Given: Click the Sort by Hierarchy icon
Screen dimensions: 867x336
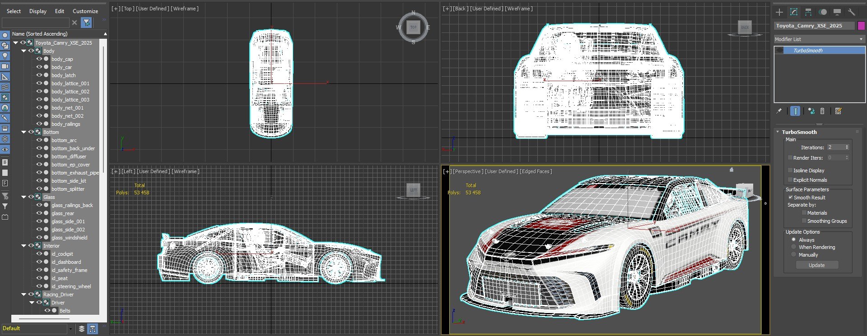Looking at the screenshot, I should click(93, 329).
